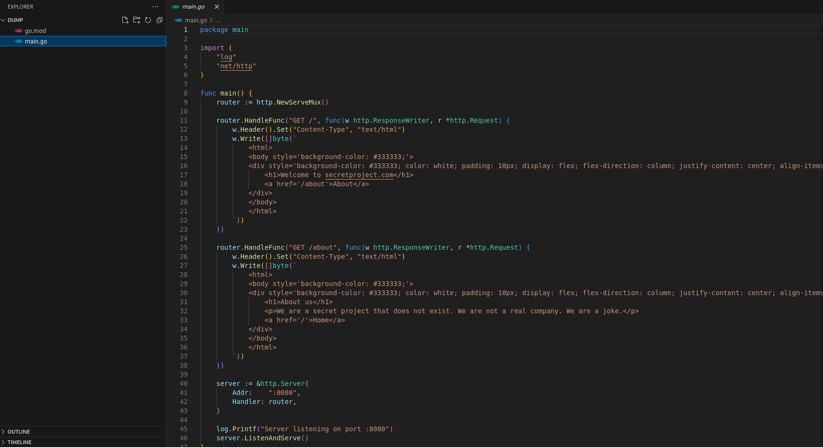823x447 pixels.
Task: Refresh the Explorer file list
Action: 148,20
